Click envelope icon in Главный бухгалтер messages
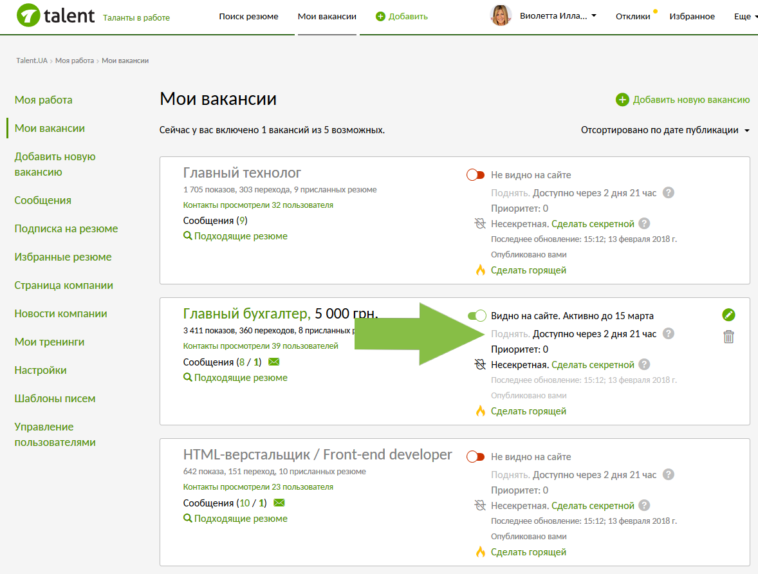Image resolution: width=758 pixels, height=574 pixels. [273, 362]
